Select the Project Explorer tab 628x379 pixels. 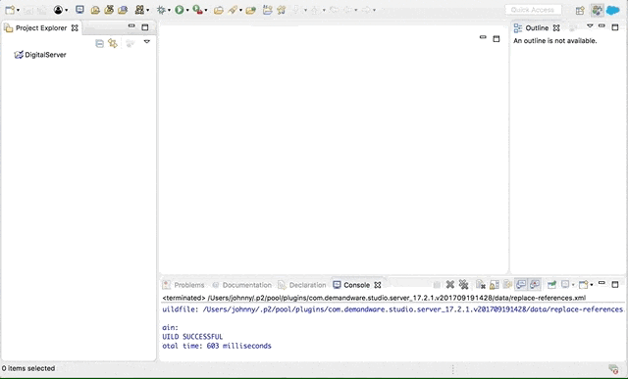tap(41, 28)
